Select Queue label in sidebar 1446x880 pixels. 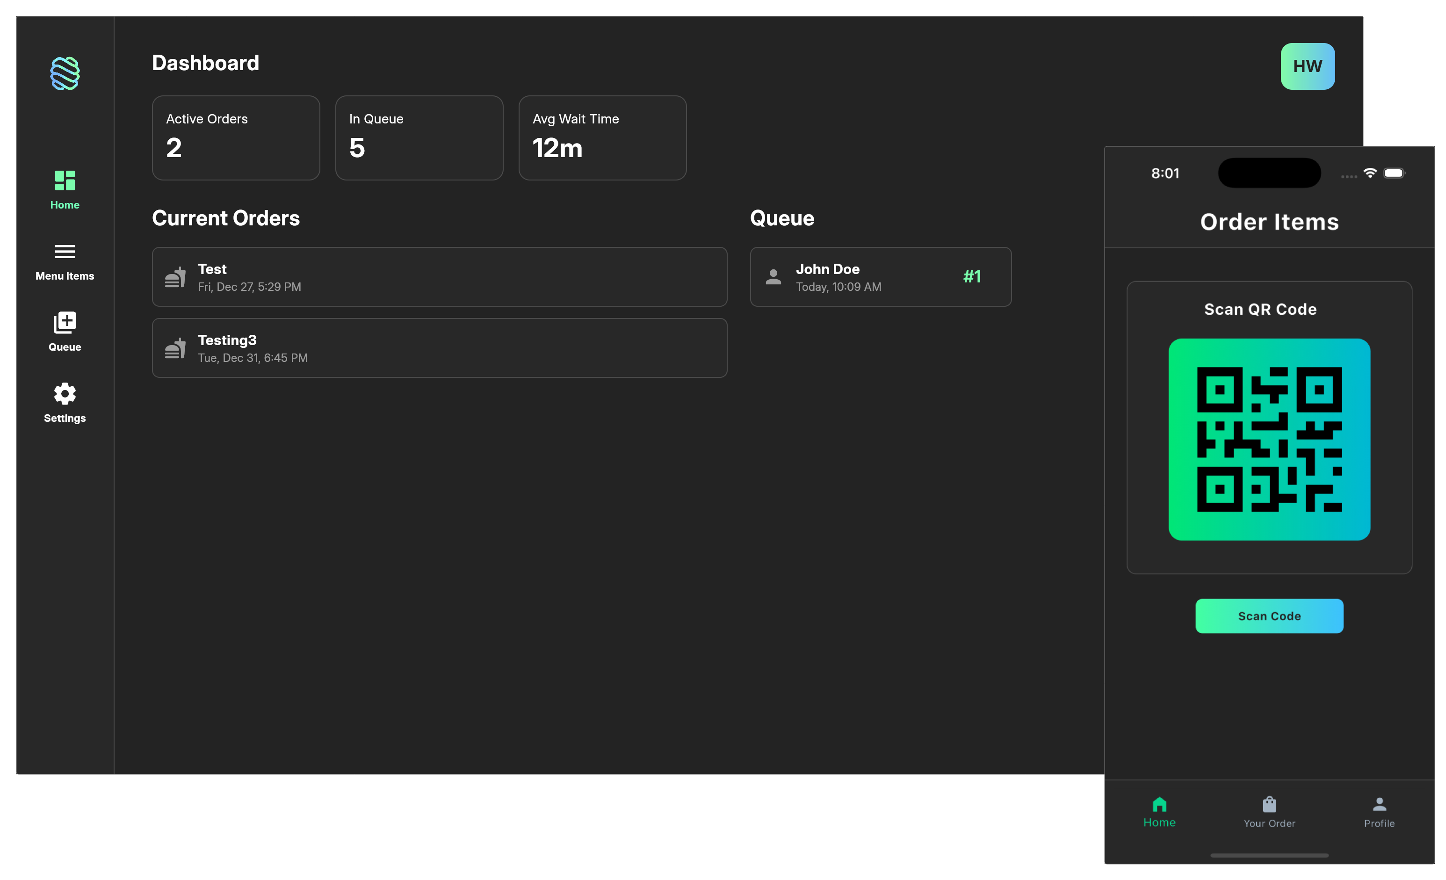click(x=65, y=347)
